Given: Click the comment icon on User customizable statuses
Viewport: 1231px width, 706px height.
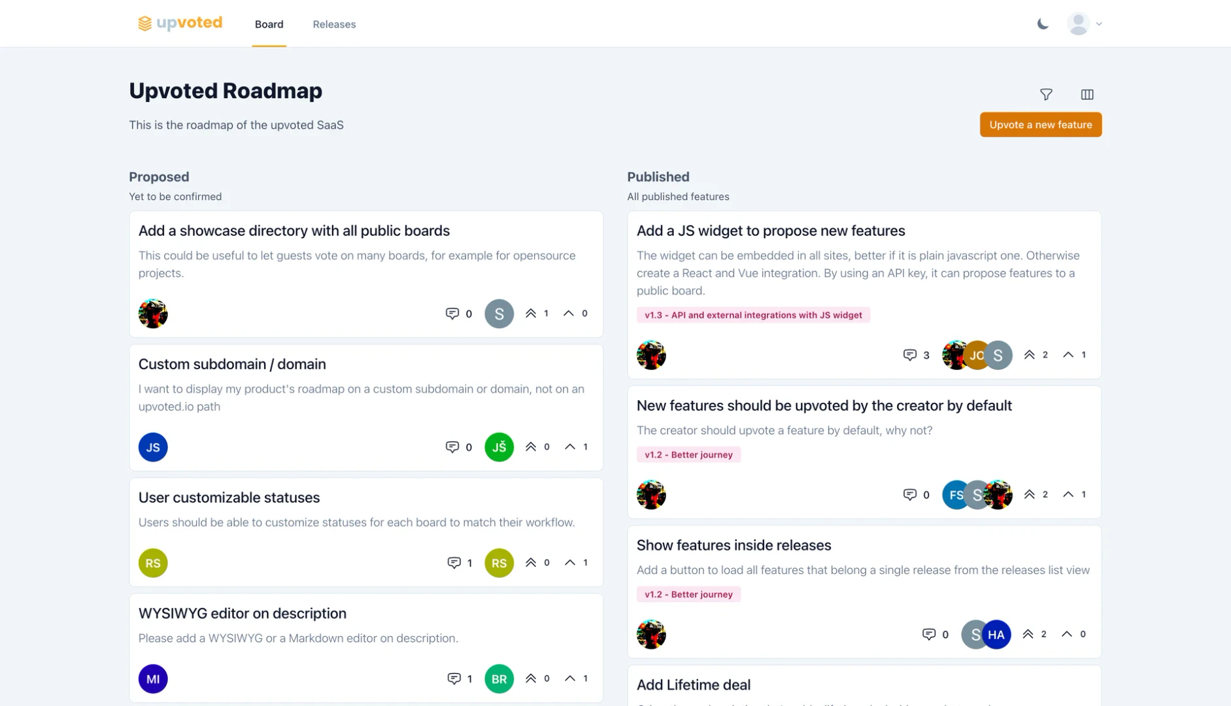Looking at the screenshot, I should coord(454,562).
